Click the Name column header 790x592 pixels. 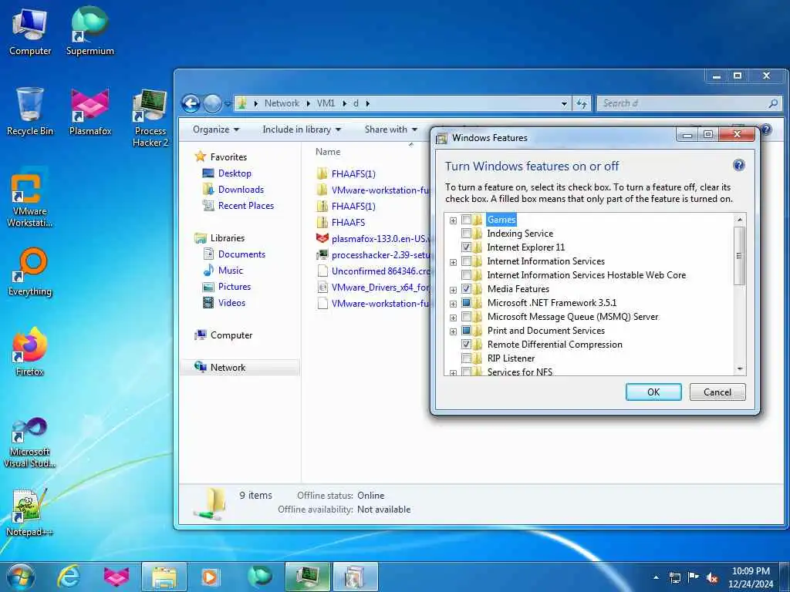328,152
